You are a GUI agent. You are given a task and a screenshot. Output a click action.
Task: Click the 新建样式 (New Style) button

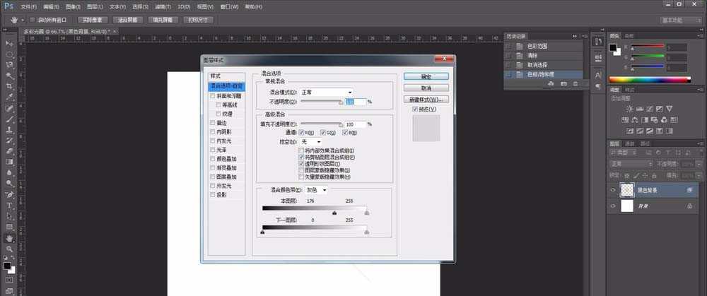tap(426, 100)
